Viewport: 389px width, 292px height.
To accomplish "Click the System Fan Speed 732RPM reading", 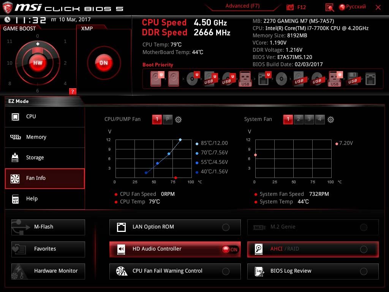I will pos(294,194).
